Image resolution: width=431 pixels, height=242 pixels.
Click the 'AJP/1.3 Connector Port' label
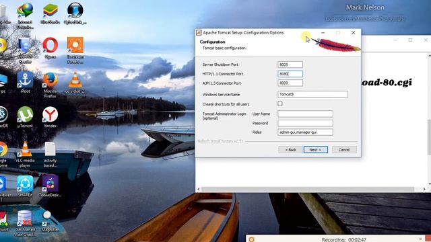coord(222,83)
